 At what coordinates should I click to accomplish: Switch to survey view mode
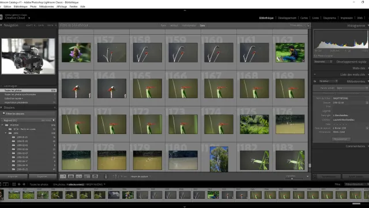[x=87, y=176]
